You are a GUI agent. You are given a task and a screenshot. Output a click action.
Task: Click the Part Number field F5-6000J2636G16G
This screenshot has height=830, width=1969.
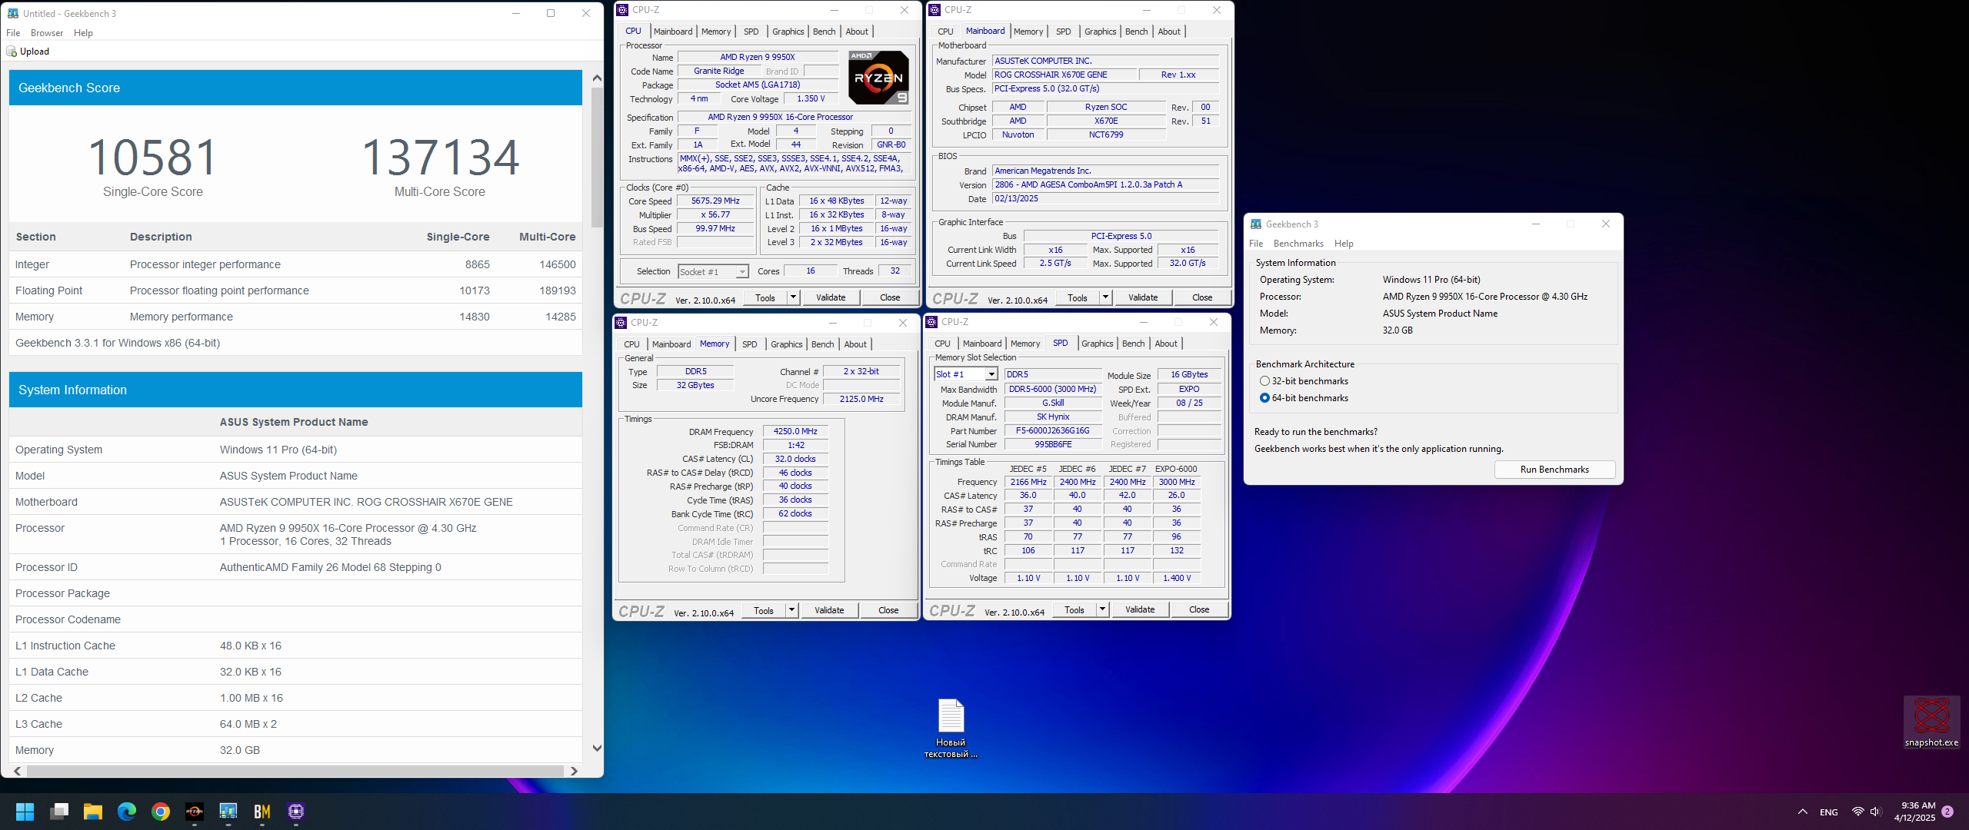click(x=1053, y=431)
